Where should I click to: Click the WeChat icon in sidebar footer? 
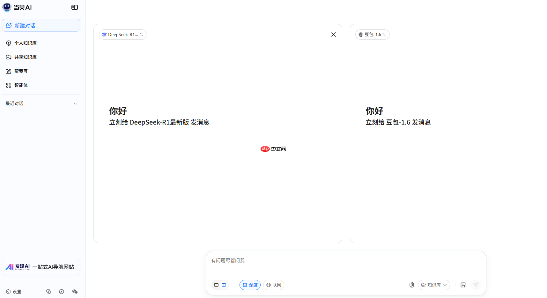tap(75, 292)
